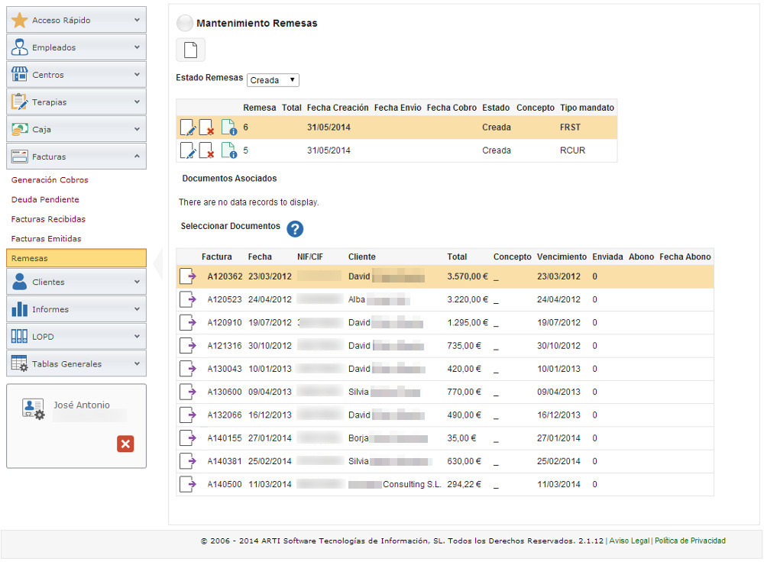Delete remesa 6 using red X icon
The image size is (764, 565).
tap(207, 128)
